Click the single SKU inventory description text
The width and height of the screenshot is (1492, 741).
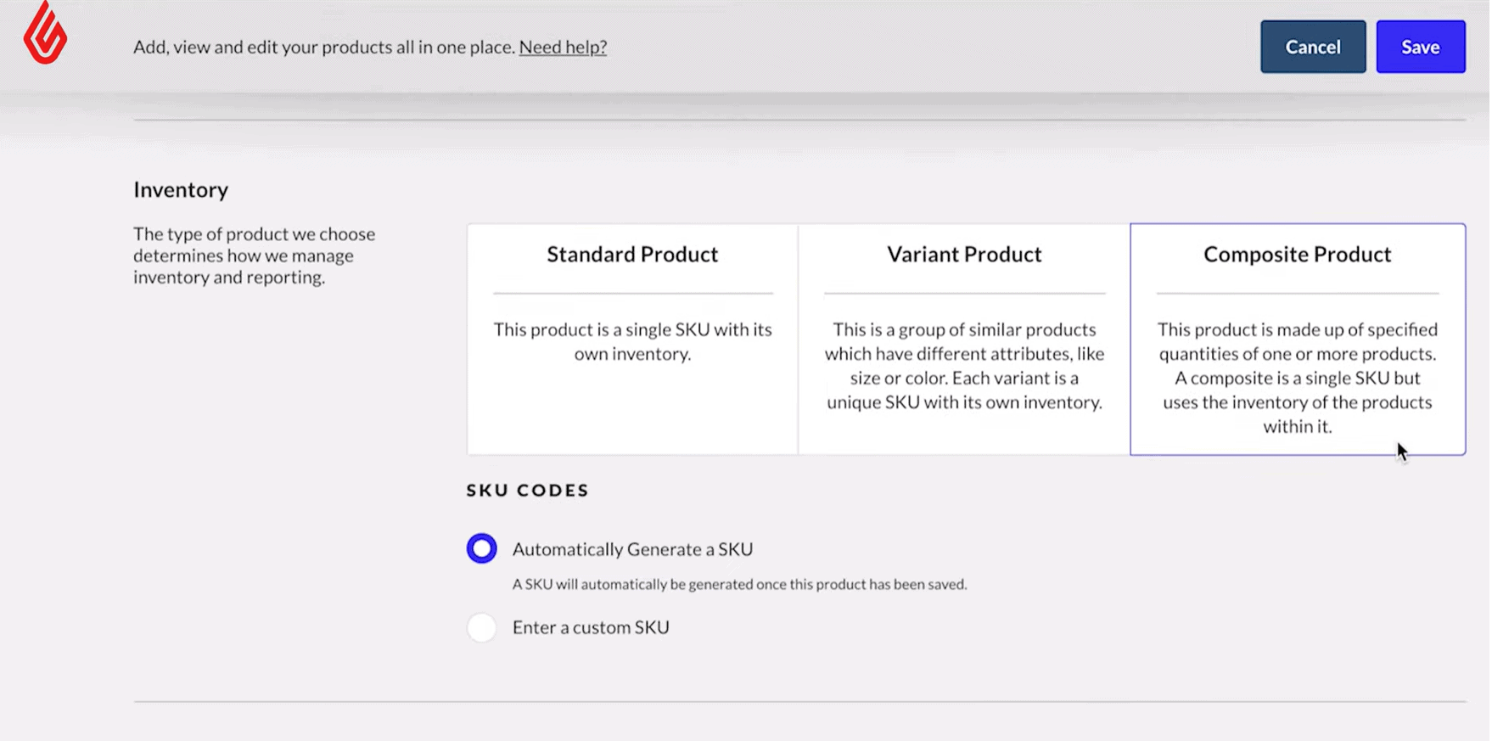[631, 341]
